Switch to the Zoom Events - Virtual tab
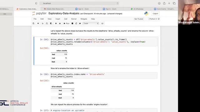The height and width of the screenshot is (112, 200). pos(164,9)
